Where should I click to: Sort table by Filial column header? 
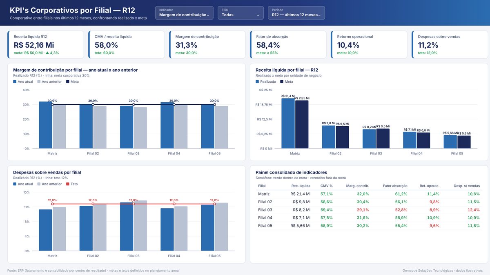[262, 186]
